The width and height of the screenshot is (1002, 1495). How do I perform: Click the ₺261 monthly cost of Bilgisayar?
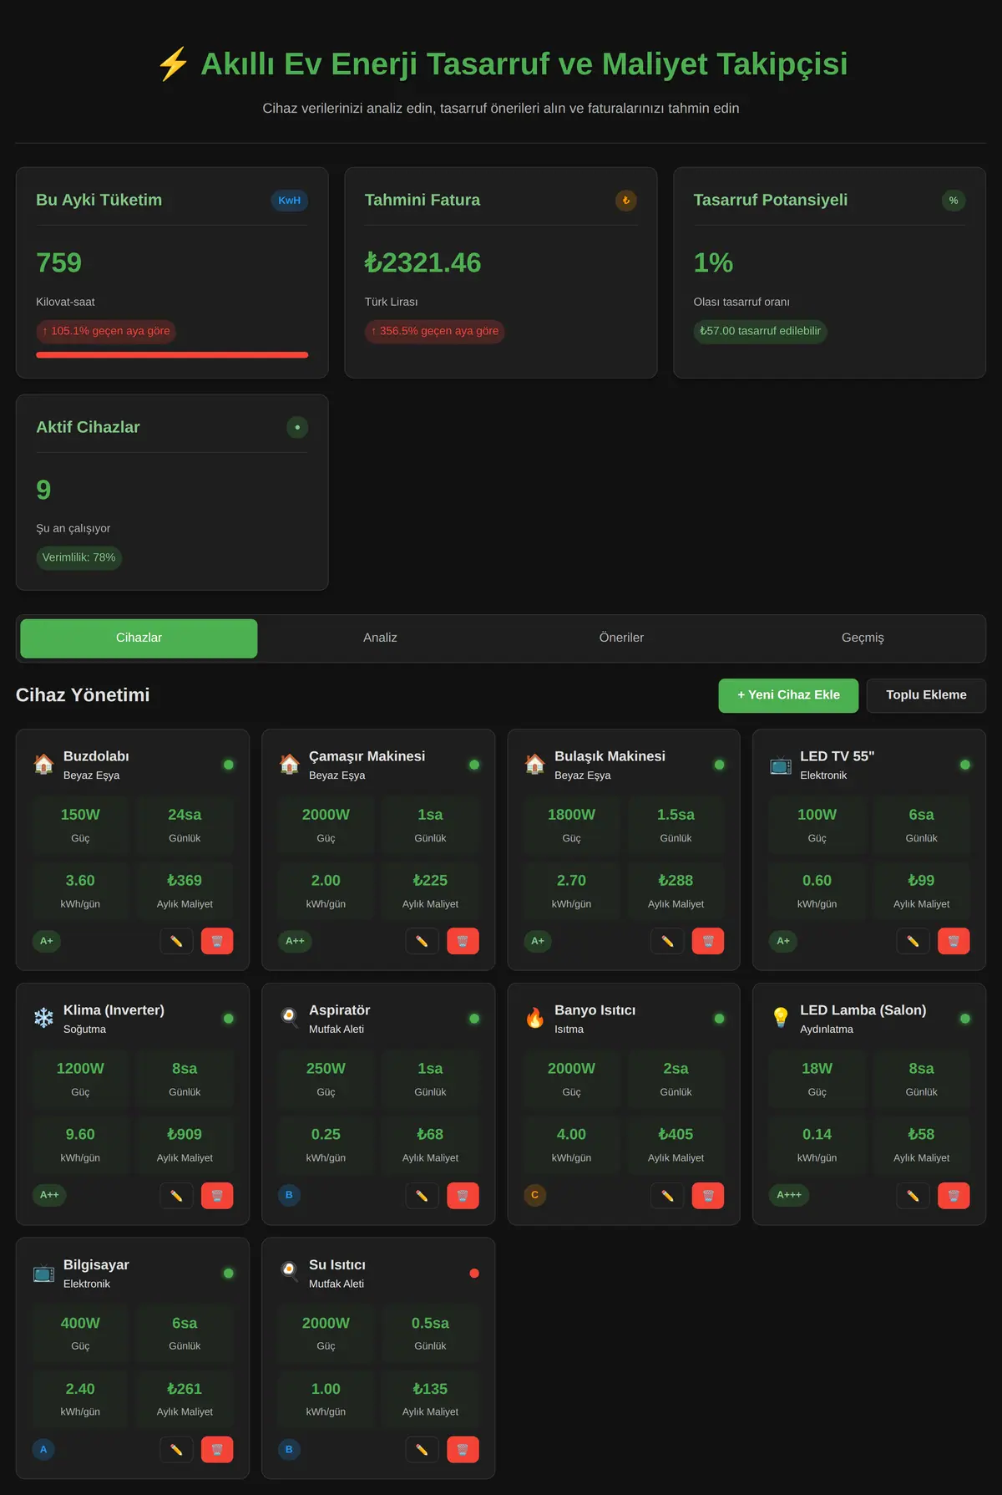(x=185, y=1389)
